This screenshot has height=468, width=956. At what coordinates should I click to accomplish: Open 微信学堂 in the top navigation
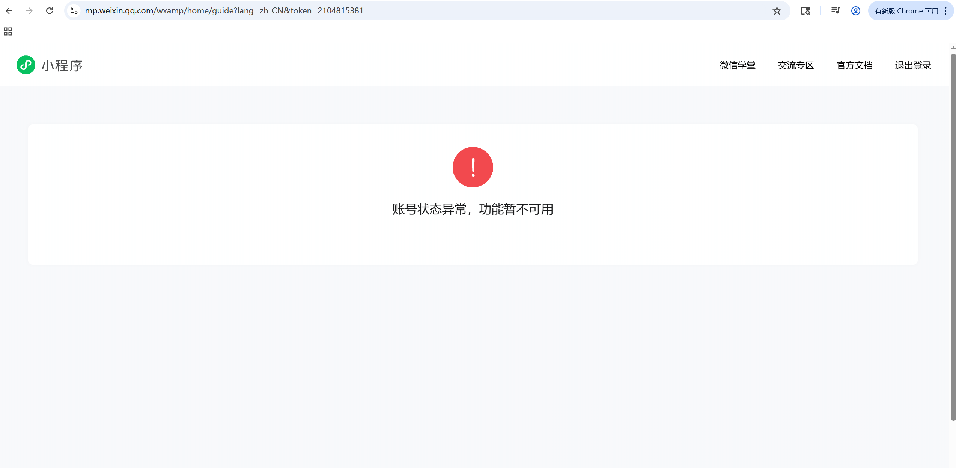[737, 65]
